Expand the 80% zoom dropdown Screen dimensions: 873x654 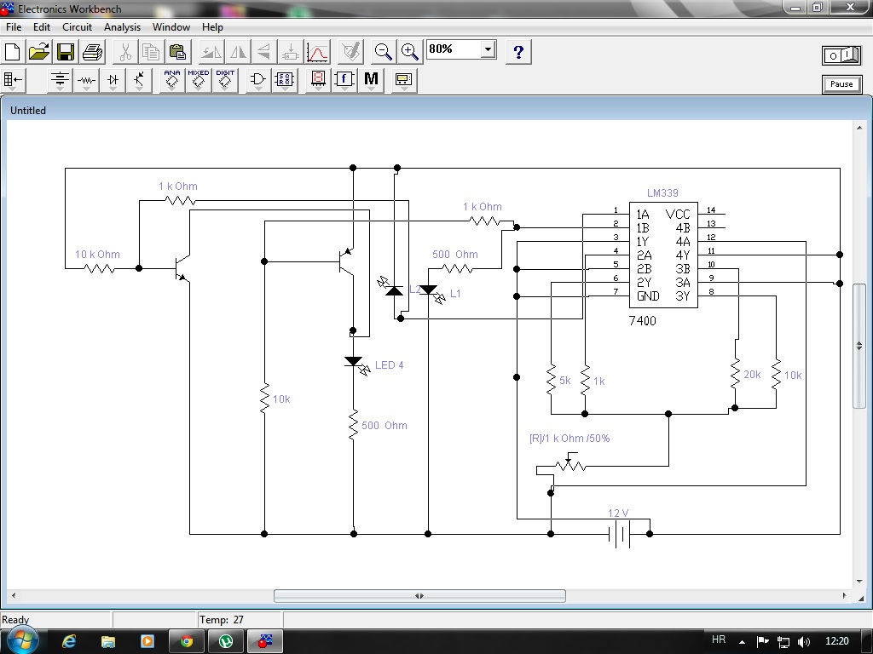tap(488, 49)
